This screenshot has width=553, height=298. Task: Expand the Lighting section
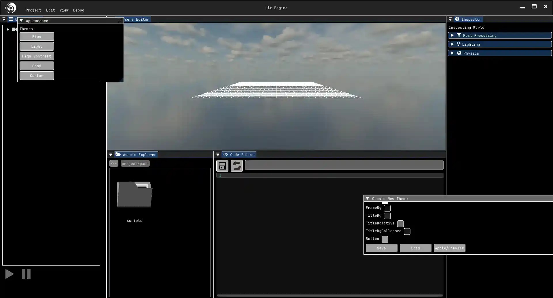452,44
